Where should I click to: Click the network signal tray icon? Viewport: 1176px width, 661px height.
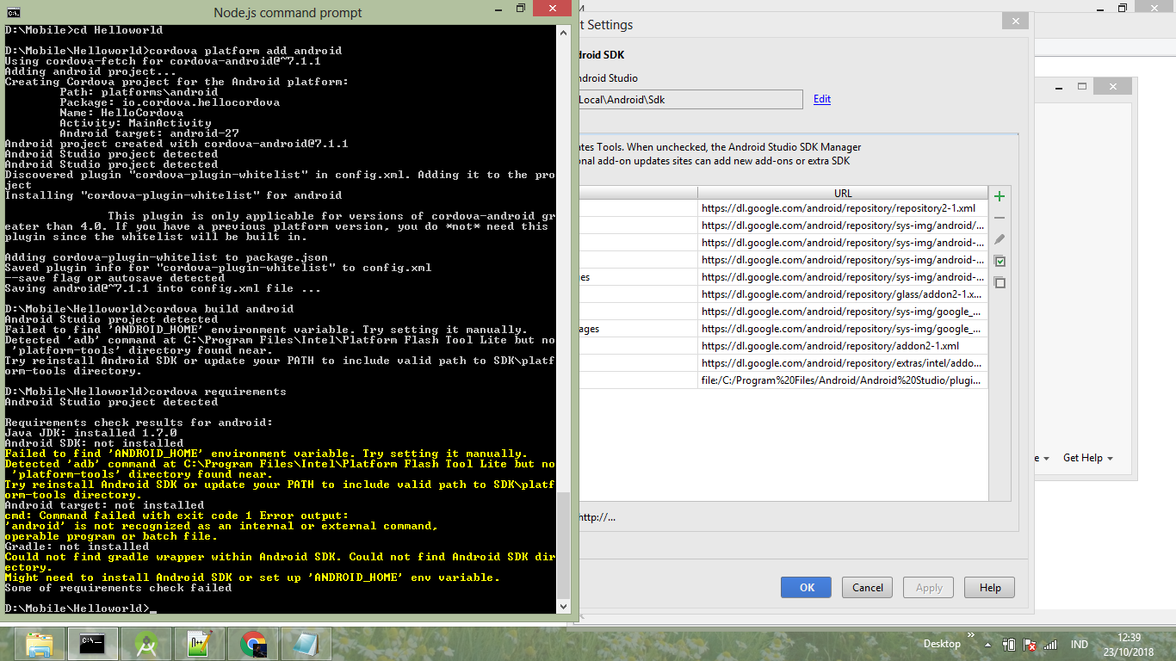coord(1049,644)
